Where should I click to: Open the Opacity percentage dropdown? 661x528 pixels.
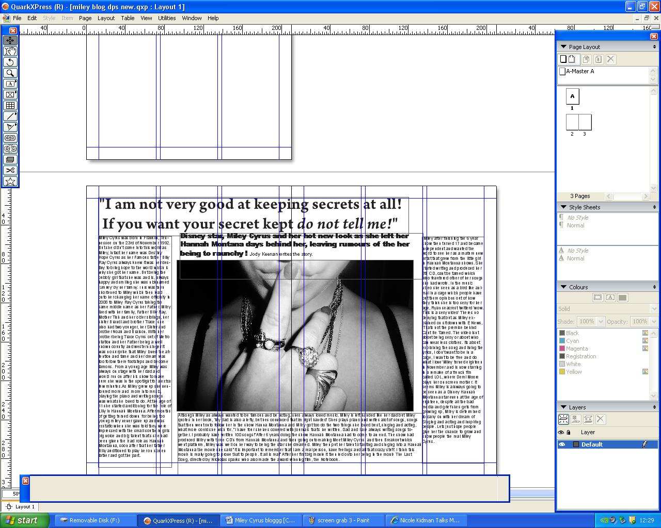[654, 321]
